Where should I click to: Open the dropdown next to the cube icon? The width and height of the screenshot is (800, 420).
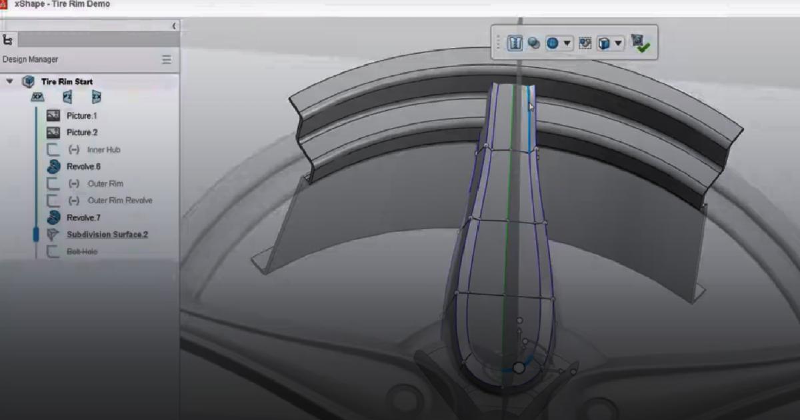tap(619, 42)
